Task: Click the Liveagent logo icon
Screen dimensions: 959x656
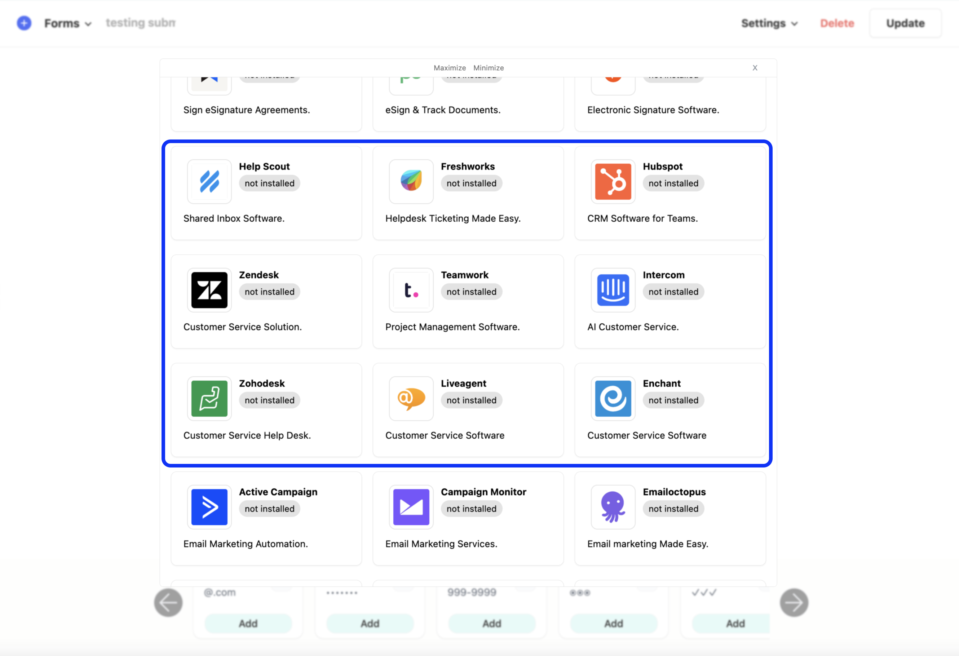Action: tap(411, 399)
